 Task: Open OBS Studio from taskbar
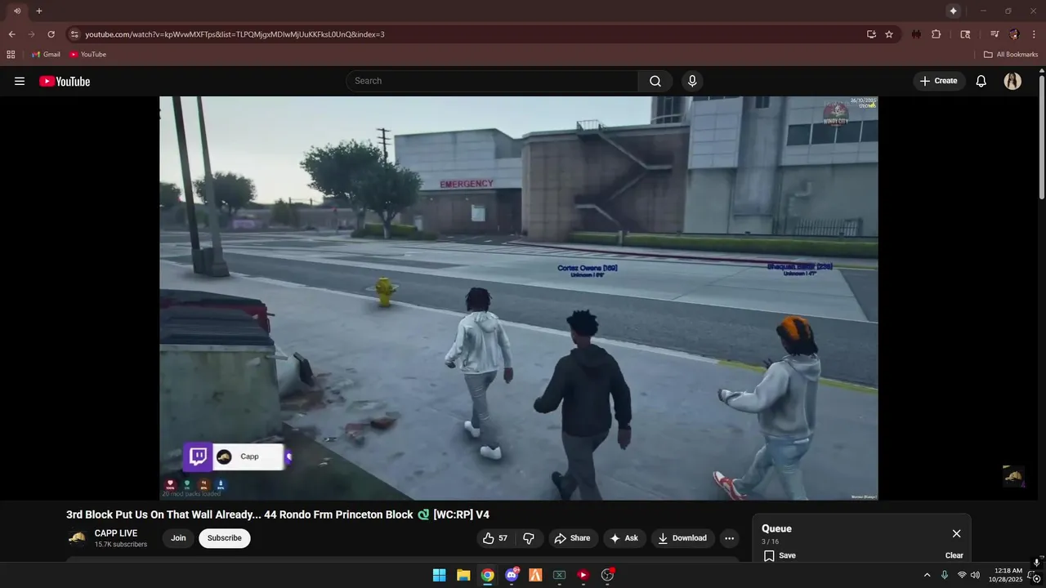pos(607,575)
